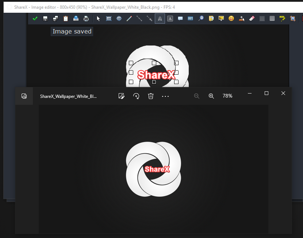Screen dimensions: 303x238
Task: Click the ShareX text in editor canvas
Action: pos(156,75)
